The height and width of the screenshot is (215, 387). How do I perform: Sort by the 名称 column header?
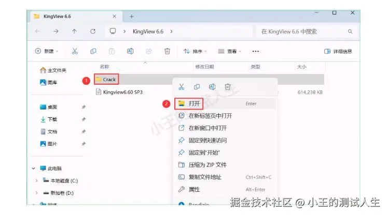pyautogui.click(x=104, y=67)
